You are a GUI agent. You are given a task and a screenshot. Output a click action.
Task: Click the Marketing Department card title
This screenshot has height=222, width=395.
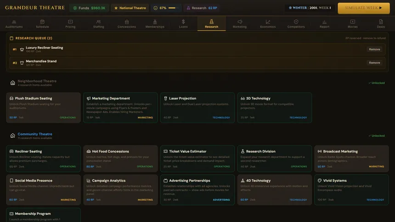[111, 99]
